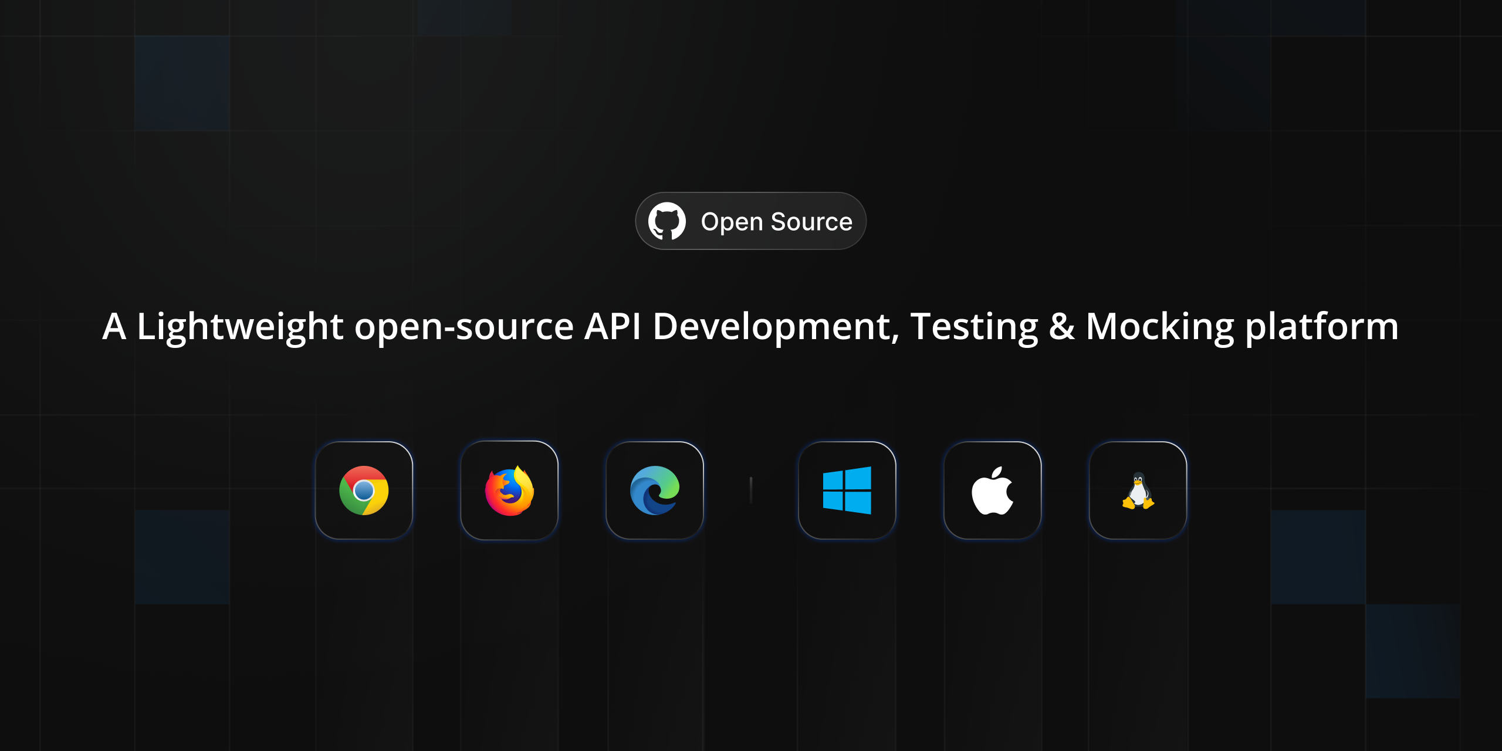The image size is (1502, 751).
Task: Select the Firefox browser icon
Action: pyautogui.click(x=509, y=490)
